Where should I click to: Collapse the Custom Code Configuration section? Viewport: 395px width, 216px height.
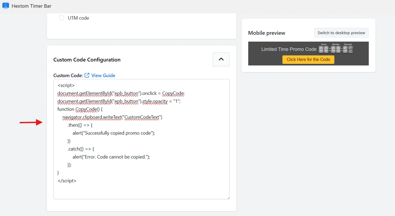(x=221, y=59)
